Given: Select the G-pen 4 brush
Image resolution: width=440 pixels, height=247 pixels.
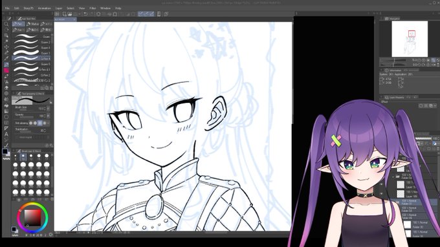Looking at the screenshot, I should point(32,47).
